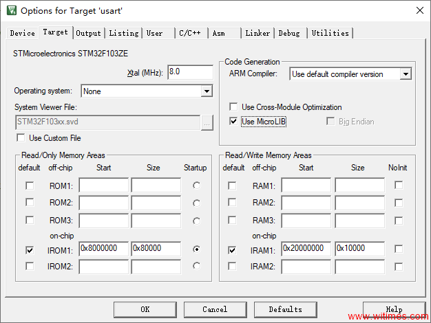Click the Keil uVision title bar icon
The width and height of the screenshot is (431, 323).
[x=12, y=10]
